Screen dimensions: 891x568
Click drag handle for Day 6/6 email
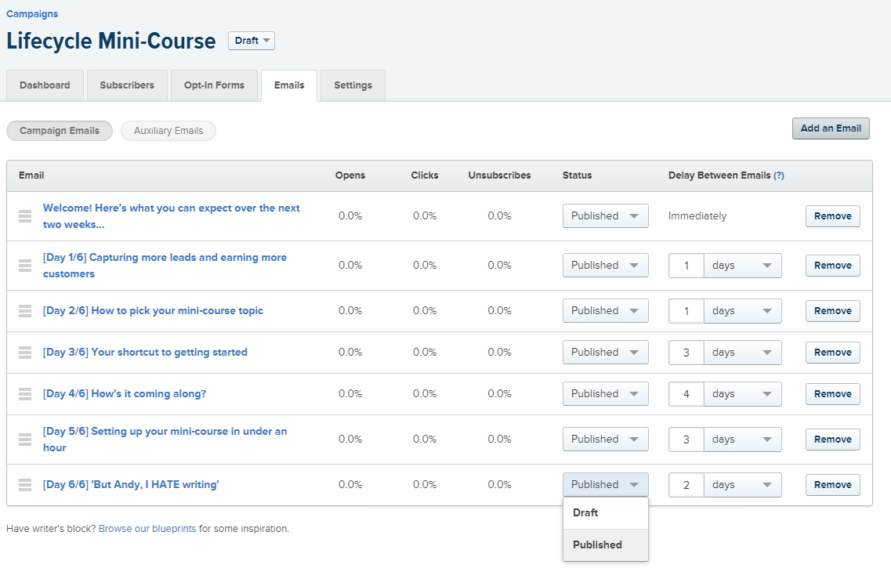25,484
